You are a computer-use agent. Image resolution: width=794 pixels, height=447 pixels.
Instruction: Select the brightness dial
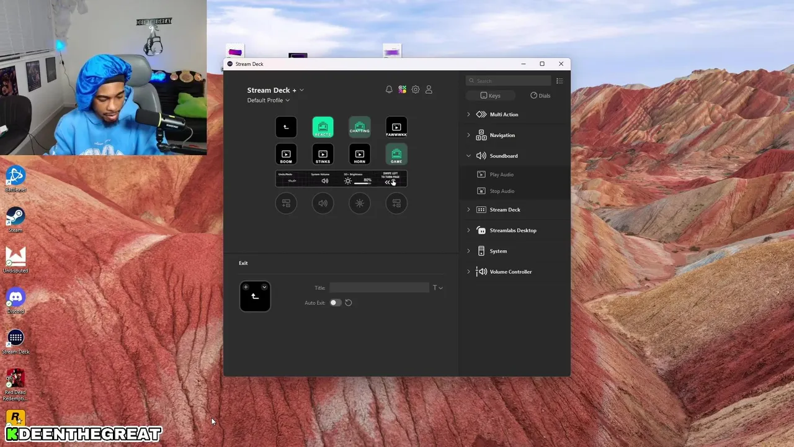point(360,203)
